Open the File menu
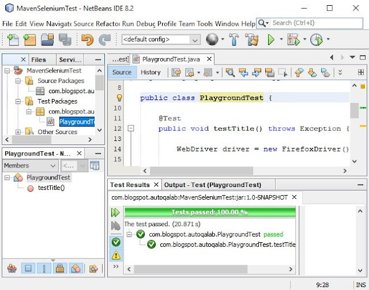The width and height of the screenshot is (369, 290). 7,24
